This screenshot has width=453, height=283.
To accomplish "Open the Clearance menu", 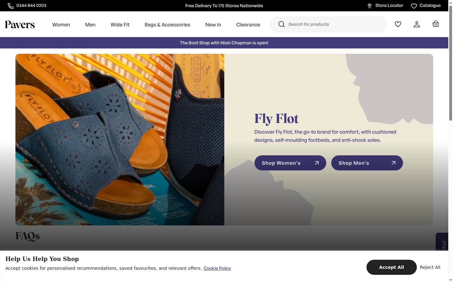I will [248, 25].
